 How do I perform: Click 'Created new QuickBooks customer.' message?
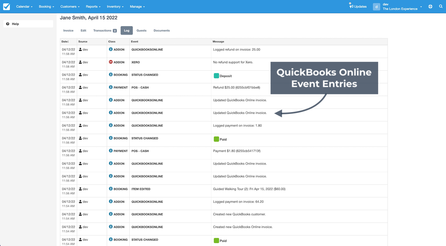239,214
